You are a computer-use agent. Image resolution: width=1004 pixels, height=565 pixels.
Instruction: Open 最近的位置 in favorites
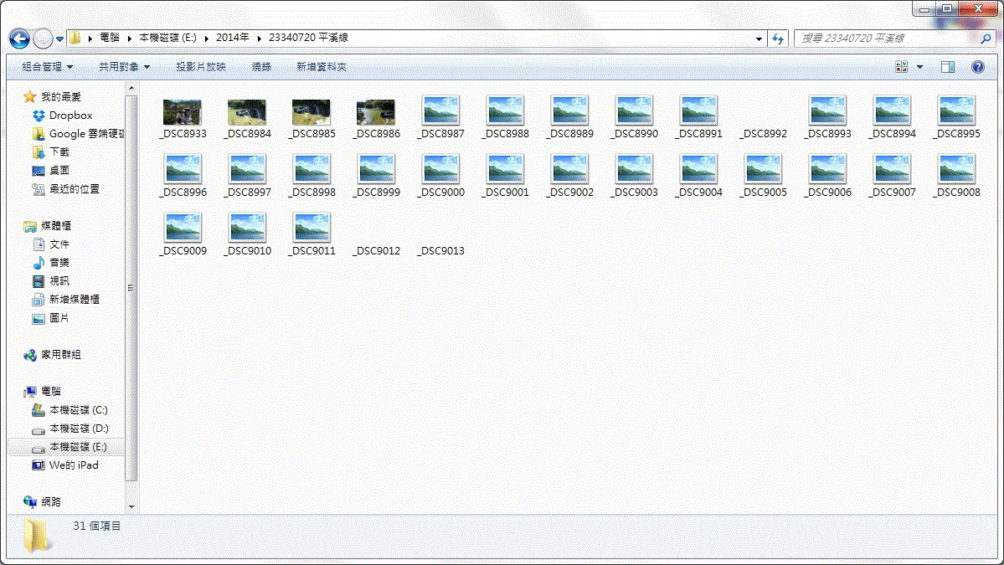[x=66, y=189]
